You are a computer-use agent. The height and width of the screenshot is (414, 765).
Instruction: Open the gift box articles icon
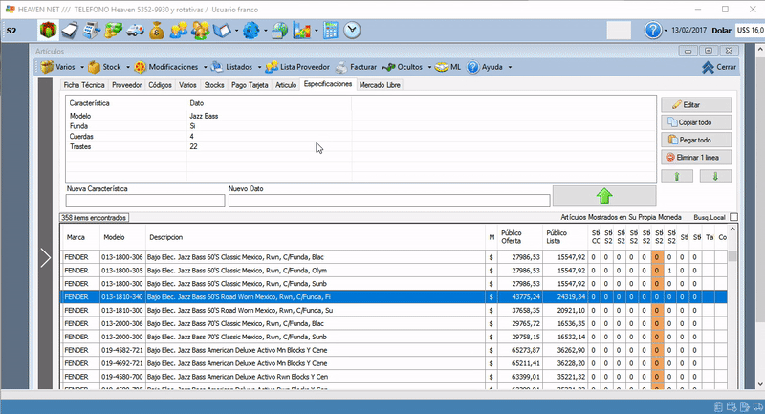pos(48,31)
